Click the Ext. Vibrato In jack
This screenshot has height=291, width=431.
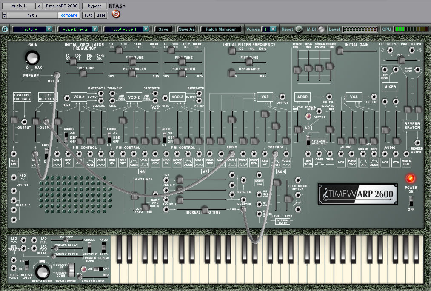point(24,249)
